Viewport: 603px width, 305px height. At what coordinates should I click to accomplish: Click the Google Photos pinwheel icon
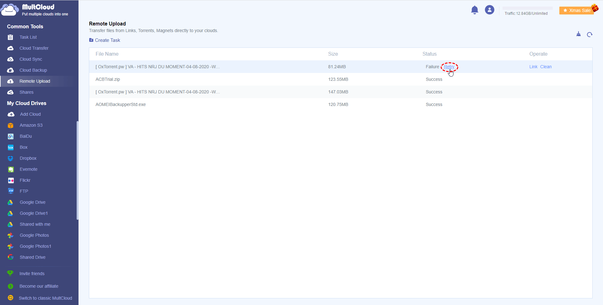click(11, 236)
